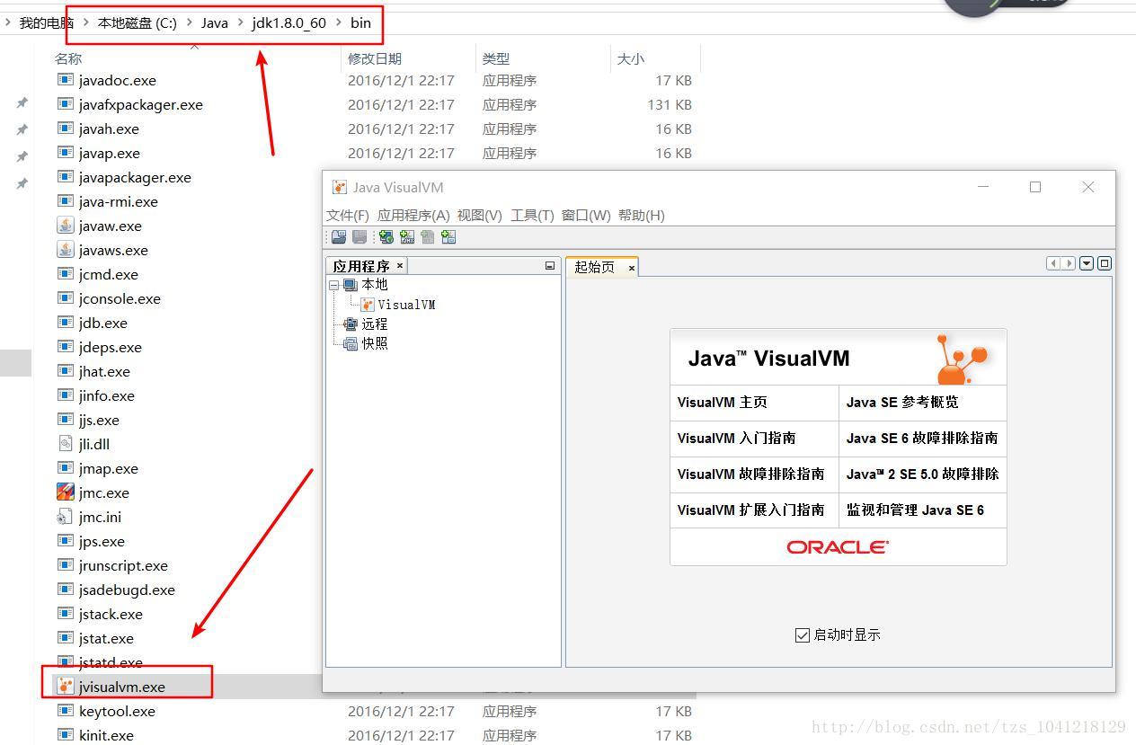The image size is (1136, 745).
Task: Click the ORACLE logo on the start page
Action: click(x=838, y=547)
